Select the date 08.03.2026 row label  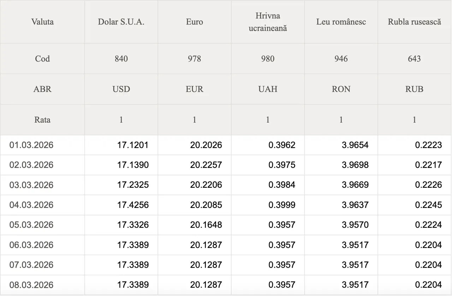point(31,285)
